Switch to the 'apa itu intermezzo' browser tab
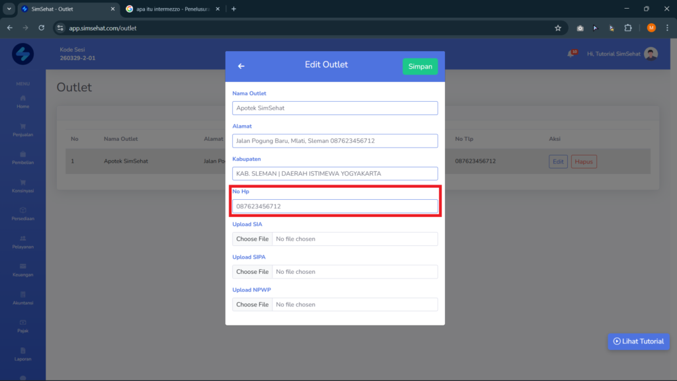Image resolution: width=677 pixels, height=381 pixels. pos(173,9)
